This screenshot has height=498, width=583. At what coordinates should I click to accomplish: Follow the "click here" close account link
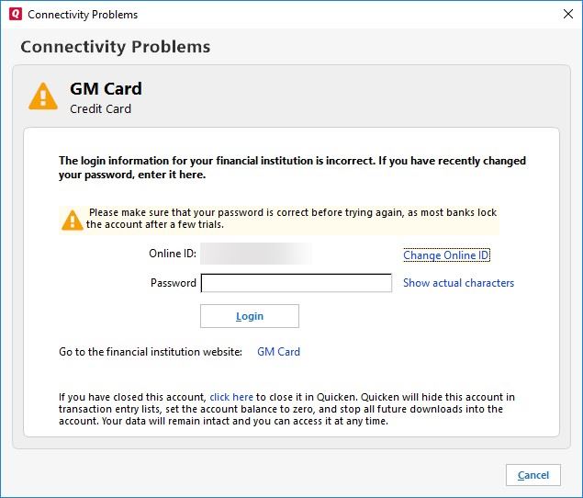pos(231,398)
